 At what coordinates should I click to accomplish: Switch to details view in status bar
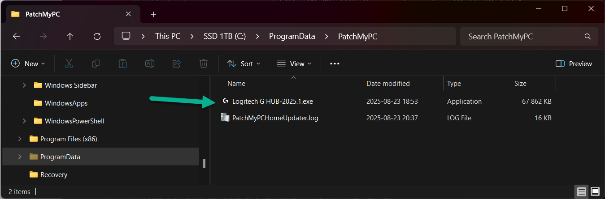582,192
